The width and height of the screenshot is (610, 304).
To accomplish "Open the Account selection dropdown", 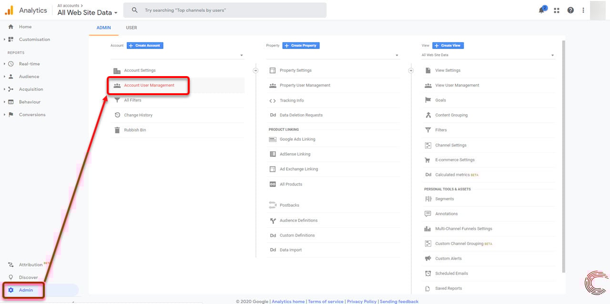I will coord(177,55).
